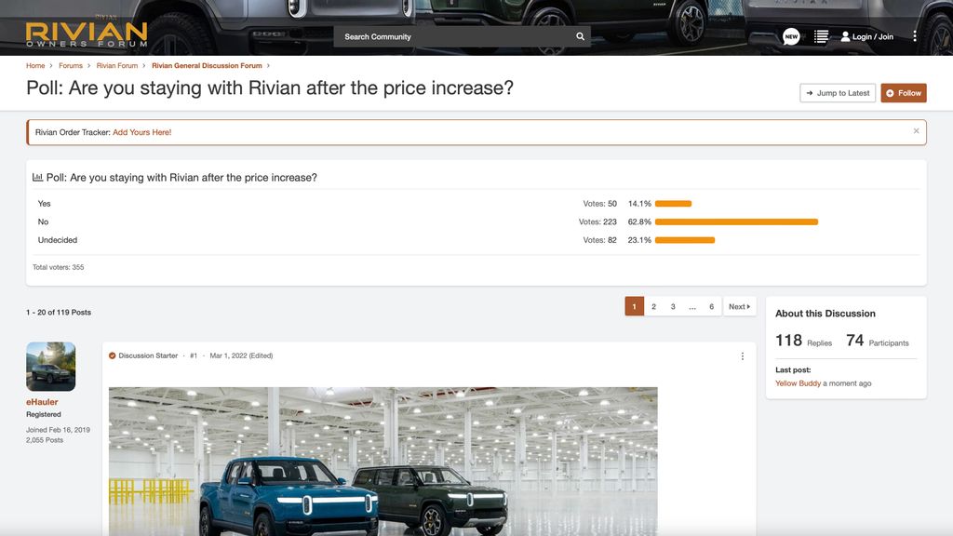Open Rivian General Discussion Forum breadcrumb
The height and width of the screenshot is (536, 953).
point(207,66)
